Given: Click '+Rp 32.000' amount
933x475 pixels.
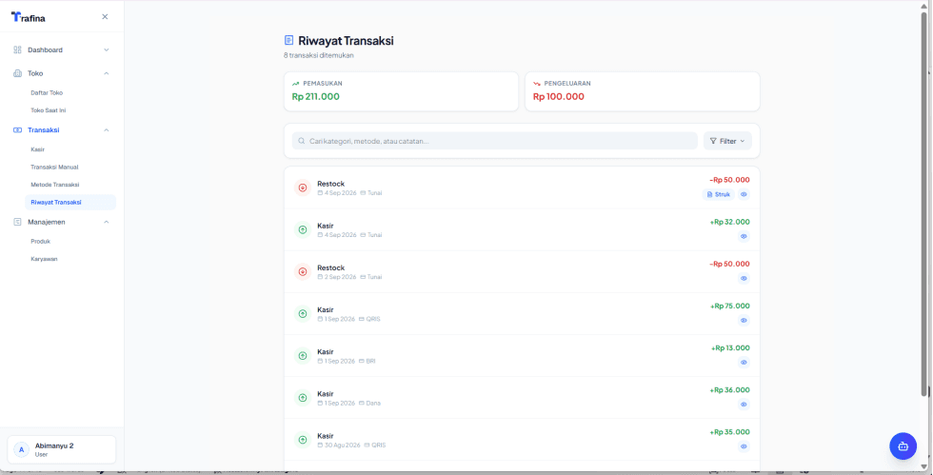Looking at the screenshot, I should pyautogui.click(x=729, y=222).
